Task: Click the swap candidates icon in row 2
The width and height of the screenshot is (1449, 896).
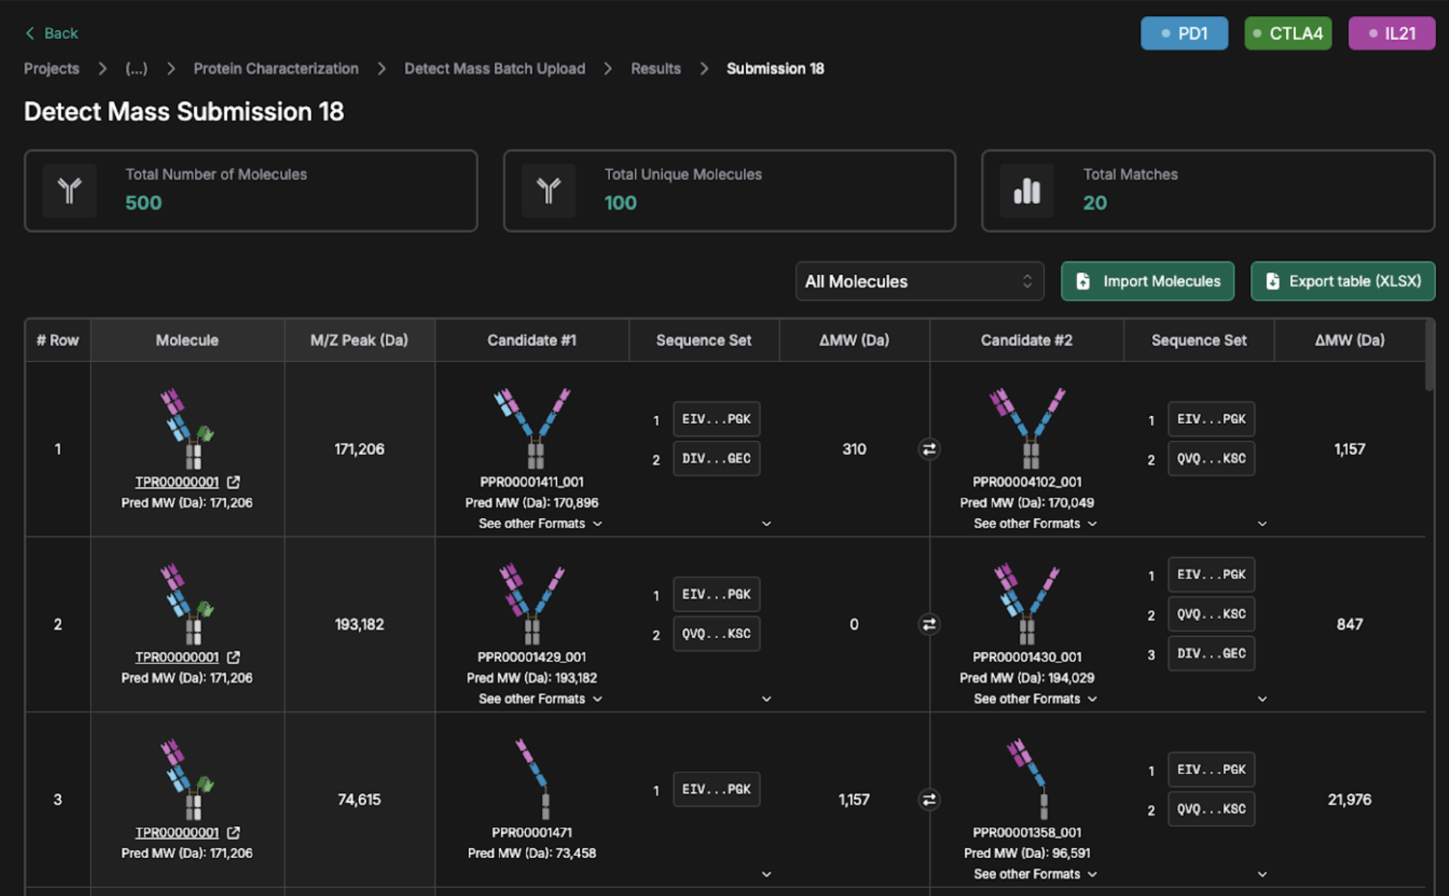Action: (929, 625)
